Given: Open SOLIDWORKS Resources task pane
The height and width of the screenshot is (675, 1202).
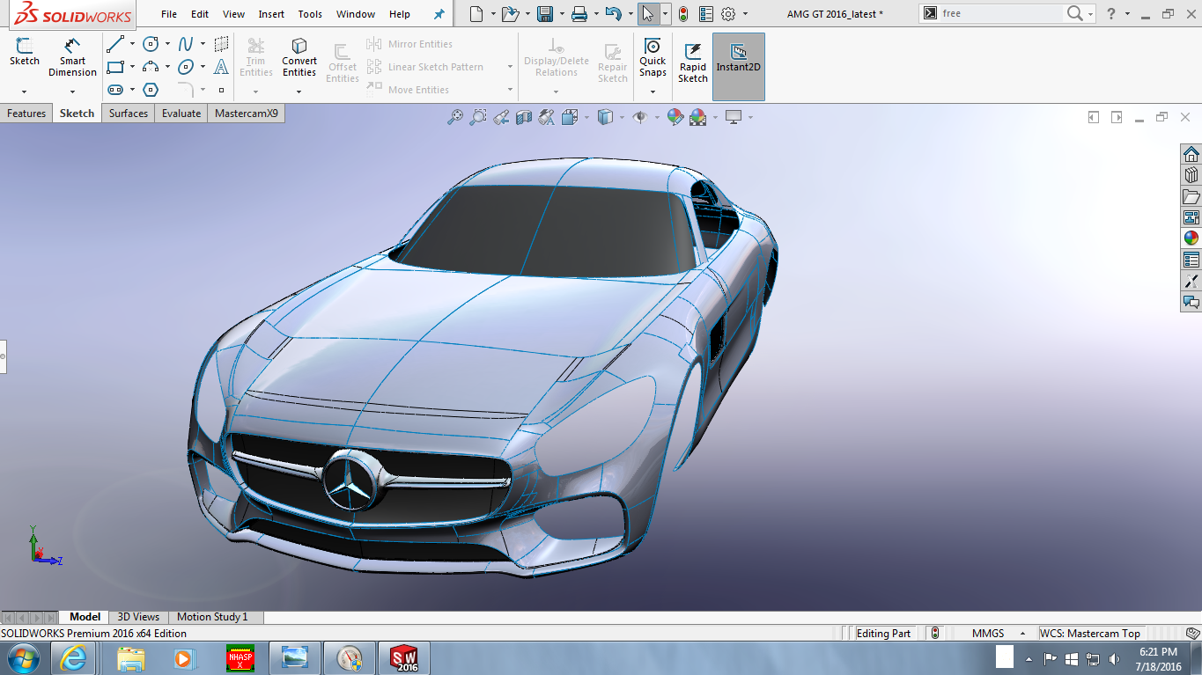Looking at the screenshot, I should (x=1191, y=153).
